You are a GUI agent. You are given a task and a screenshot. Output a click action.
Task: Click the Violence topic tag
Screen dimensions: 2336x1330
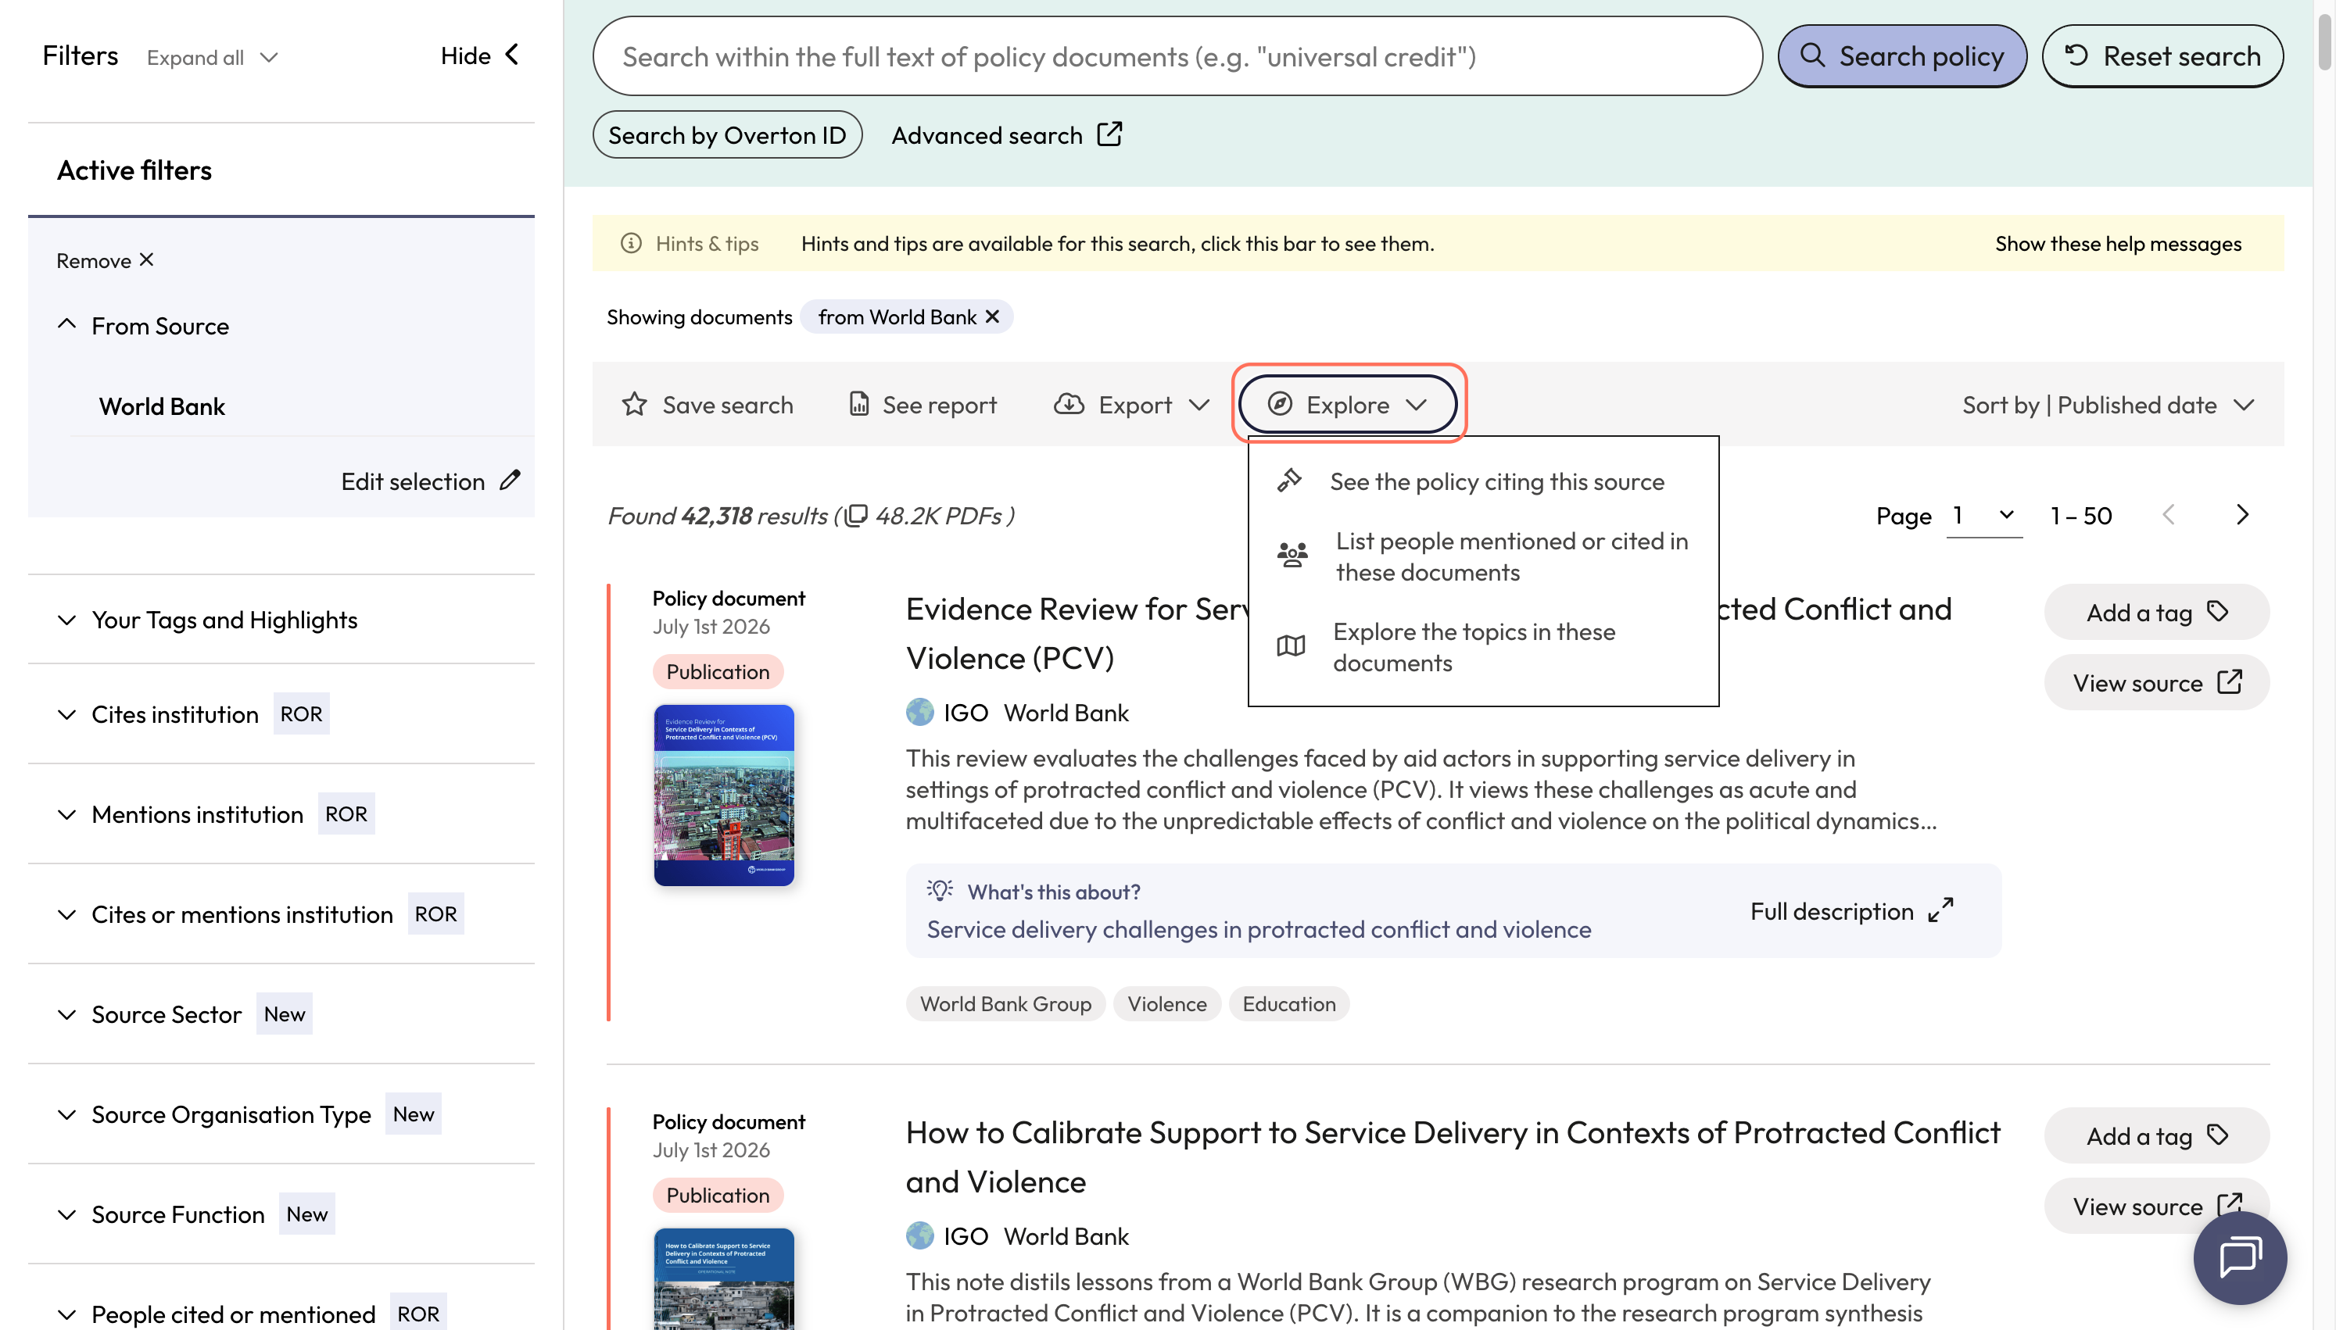coord(1166,1003)
